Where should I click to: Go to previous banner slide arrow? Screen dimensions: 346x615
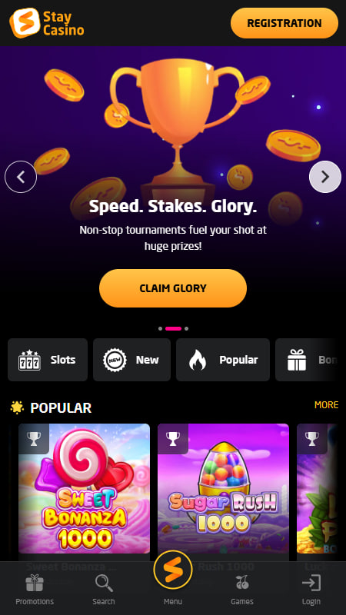tap(21, 177)
